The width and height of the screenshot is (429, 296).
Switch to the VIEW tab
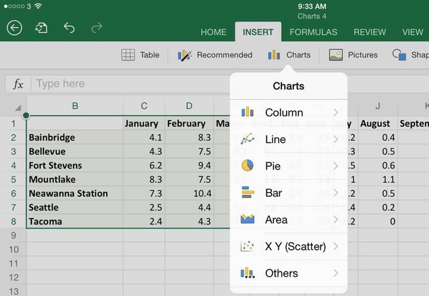[x=413, y=32]
